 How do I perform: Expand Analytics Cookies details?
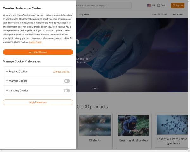pyautogui.click(x=18, y=81)
